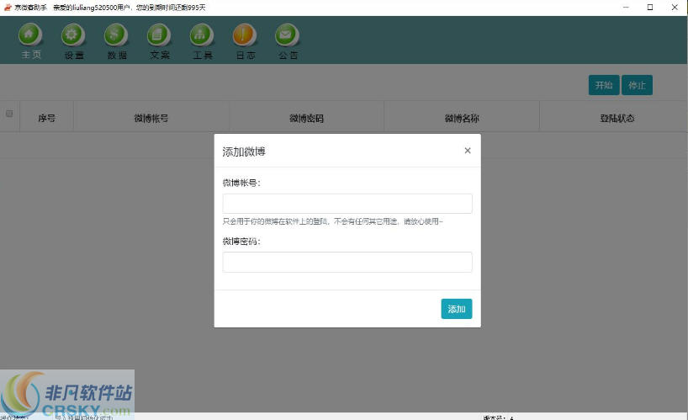The width and height of the screenshot is (688, 420).
Task: Focus the 微博密码 input field
Action: [x=347, y=262]
